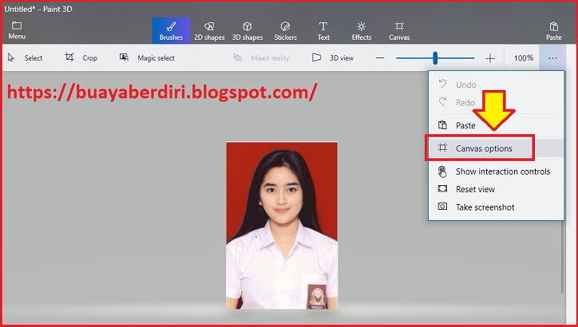This screenshot has height=327, width=578.
Task: Click the 100% zoom value field
Action: pos(524,57)
